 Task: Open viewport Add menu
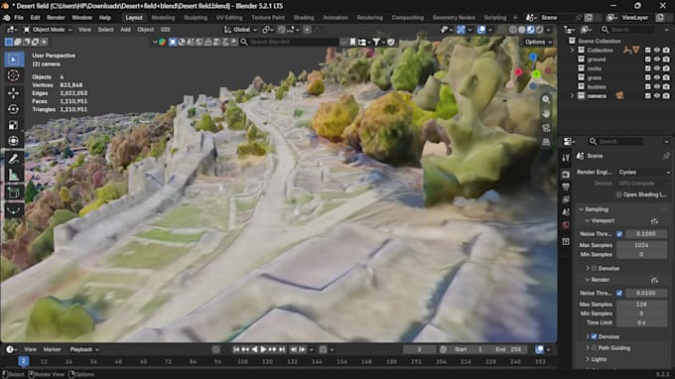pos(125,30)
